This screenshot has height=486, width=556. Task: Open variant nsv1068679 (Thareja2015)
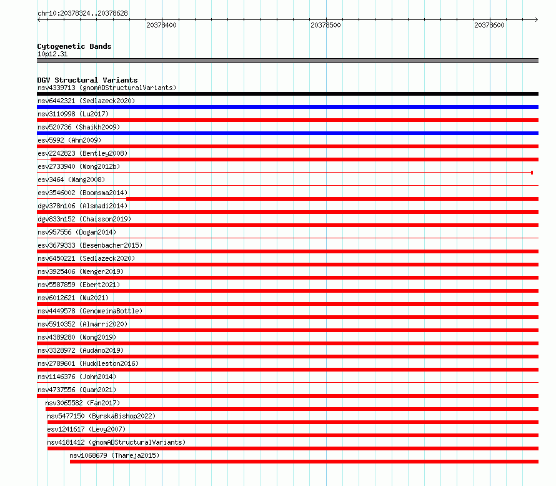click(x=114, y=455)
